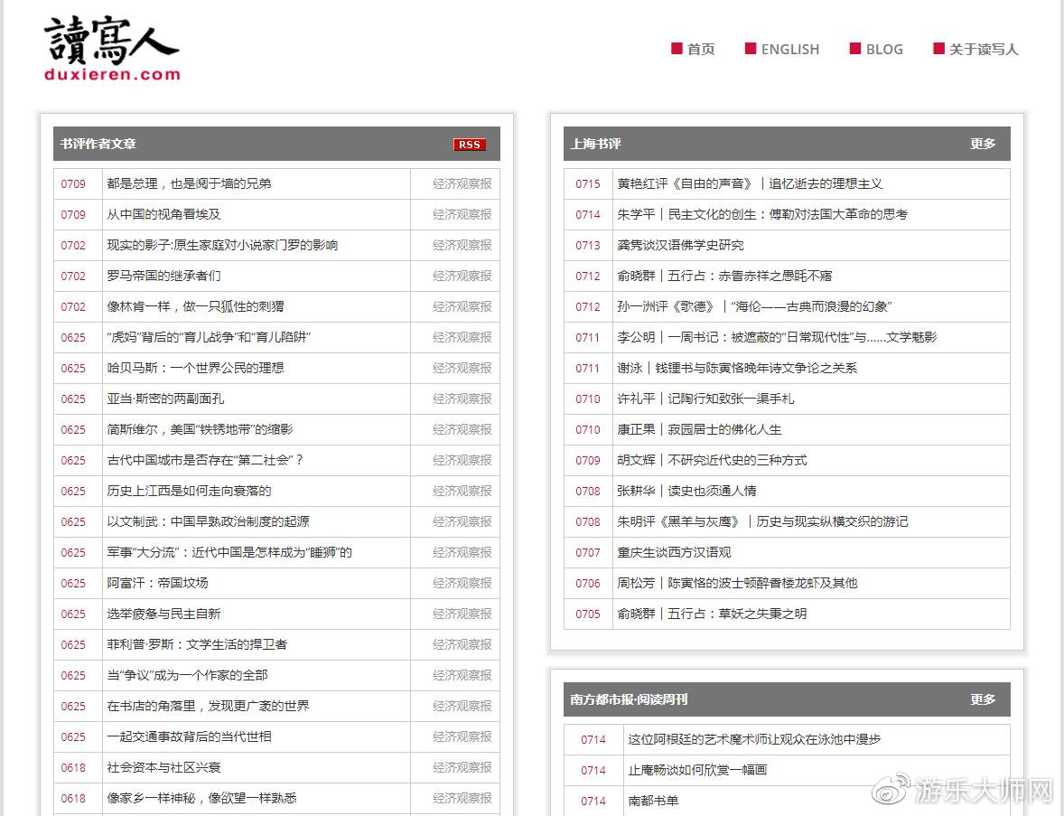
Task: Open article about 小说家门罗
Action: tap(222, 245)
